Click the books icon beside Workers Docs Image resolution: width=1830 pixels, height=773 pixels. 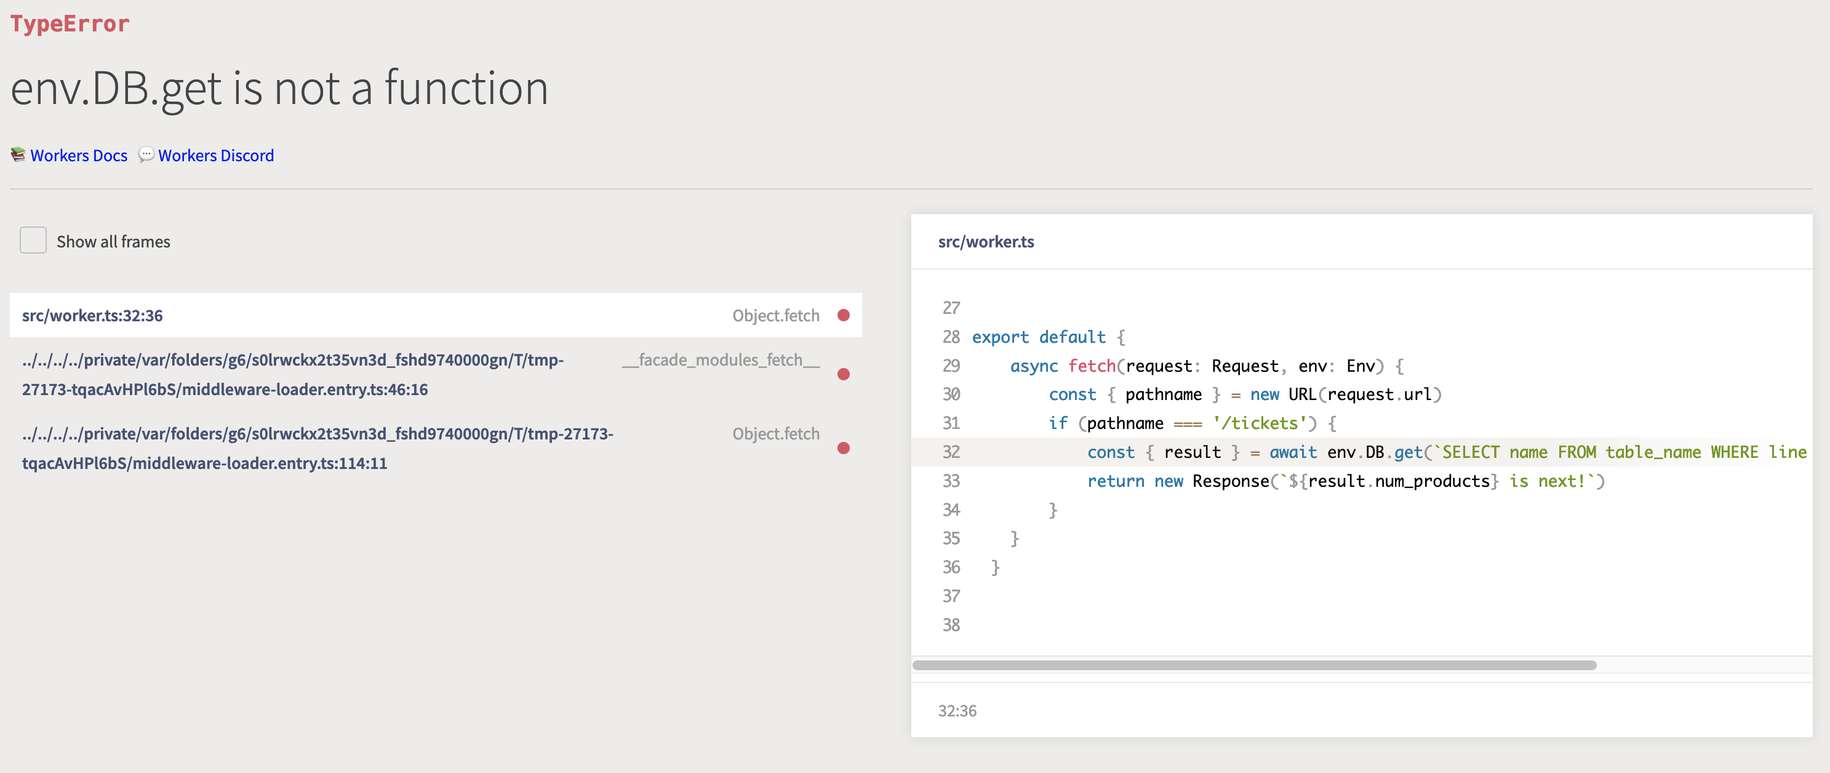pyautogui.click(x=17, y=156)
